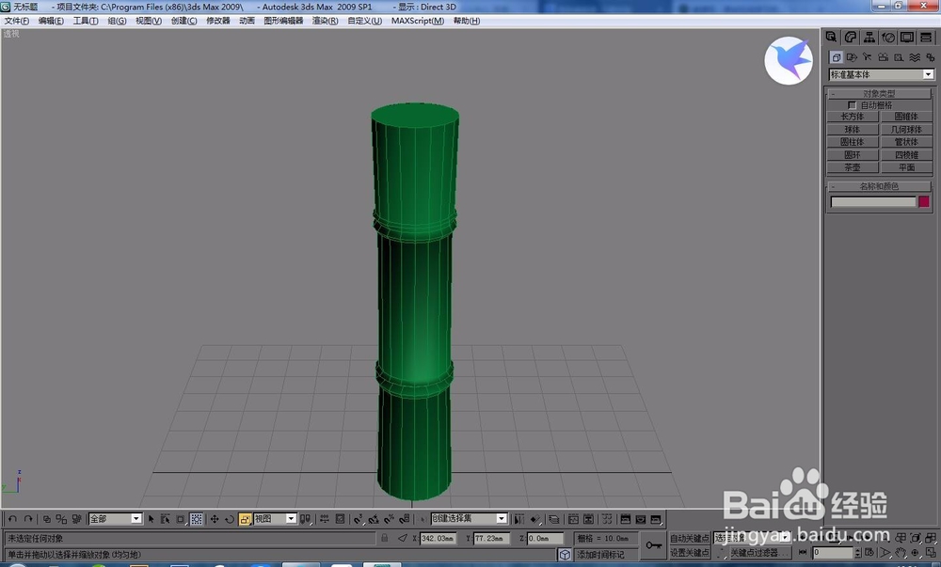Viewport: 941px width, 567px height.
Task: Click the Undo arrow in toolbar
Action: tap(12, 519)
